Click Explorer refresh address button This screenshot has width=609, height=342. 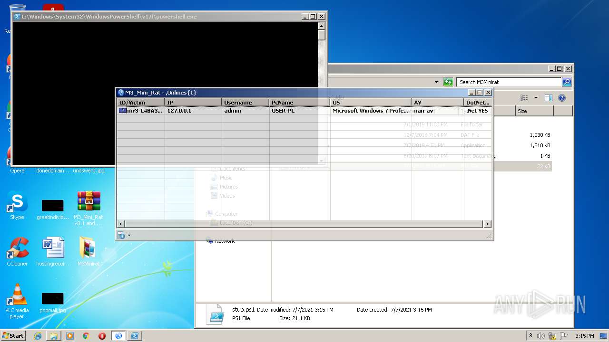448,82
